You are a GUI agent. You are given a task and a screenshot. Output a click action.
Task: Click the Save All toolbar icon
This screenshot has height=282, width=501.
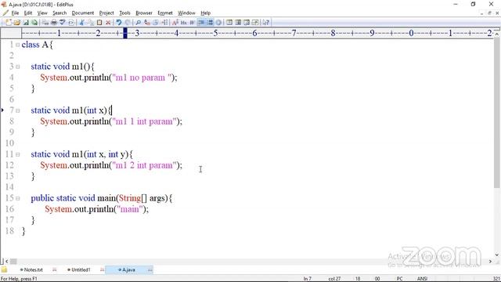click(34, 23)
